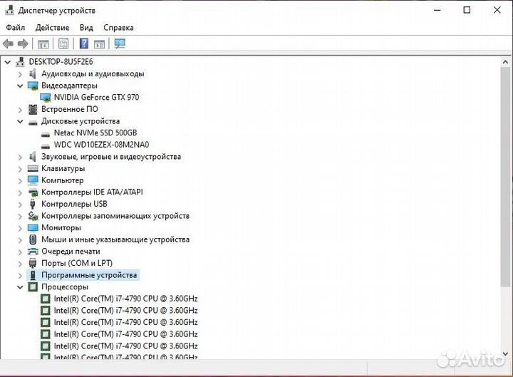Maximize the Диспетчер устройств window

click(467, 10)
